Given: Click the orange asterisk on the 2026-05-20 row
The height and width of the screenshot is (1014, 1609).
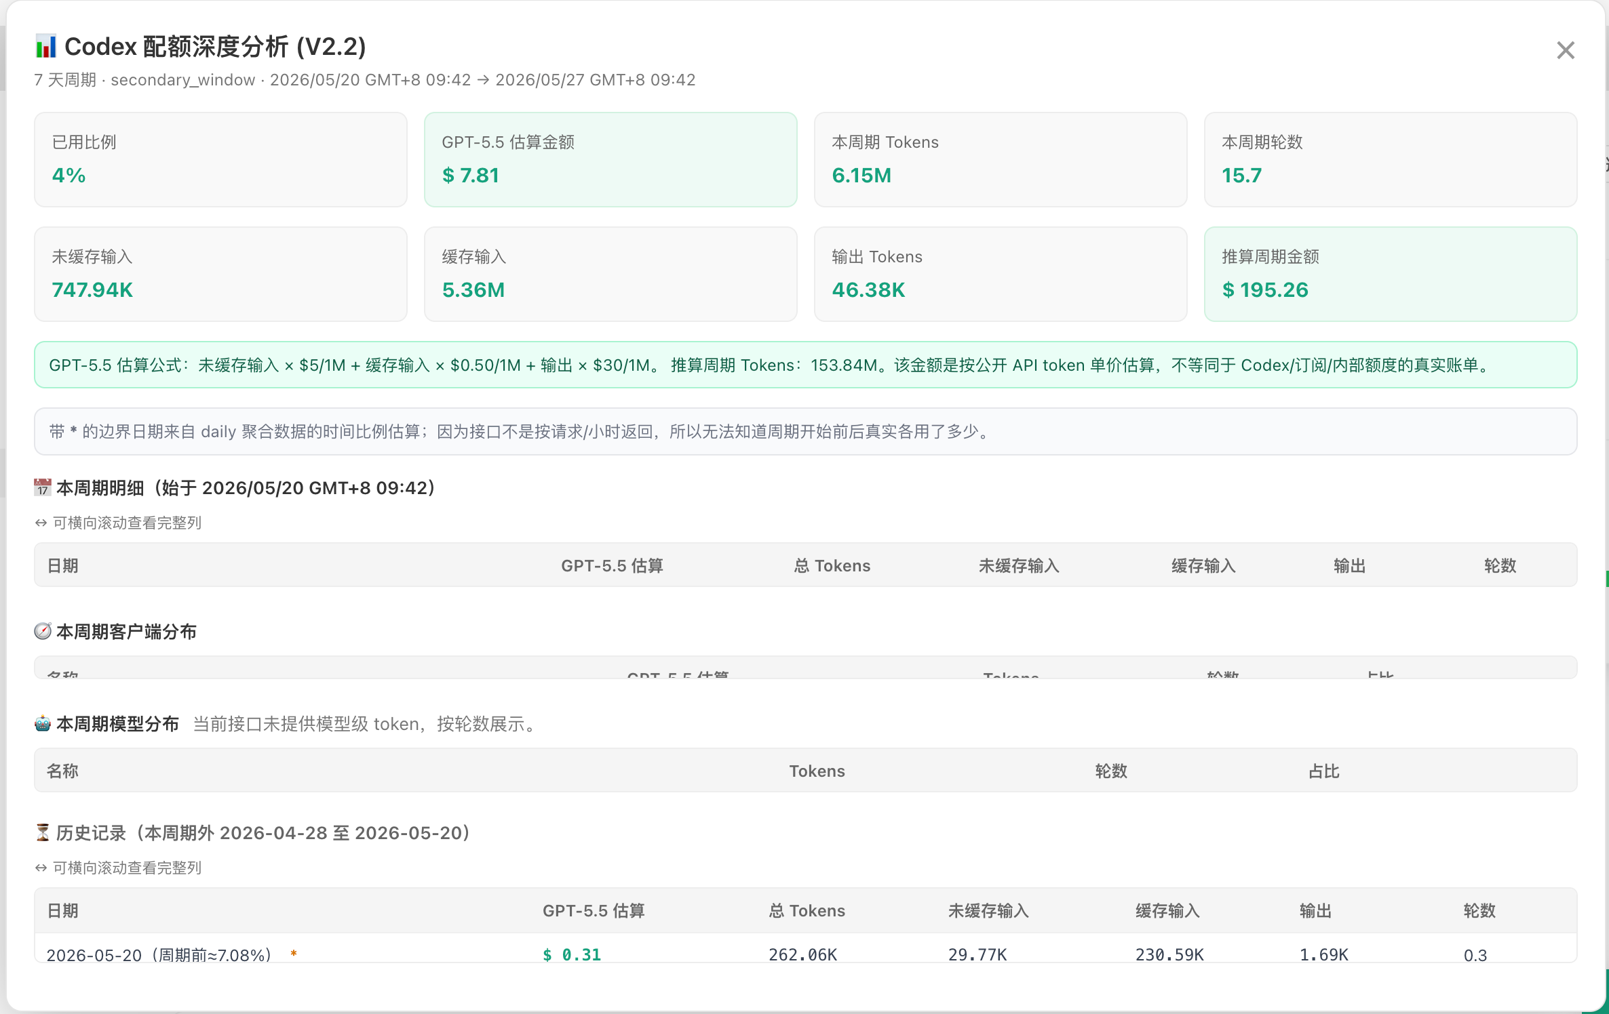Looking at the screenshot, I should tap(294, 954).
